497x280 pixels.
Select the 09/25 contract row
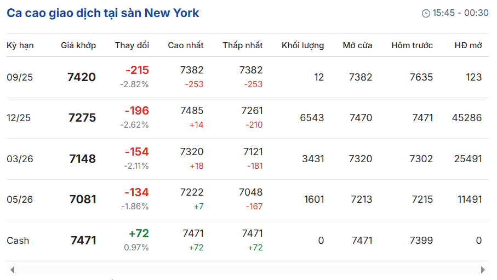click(248, 77)
